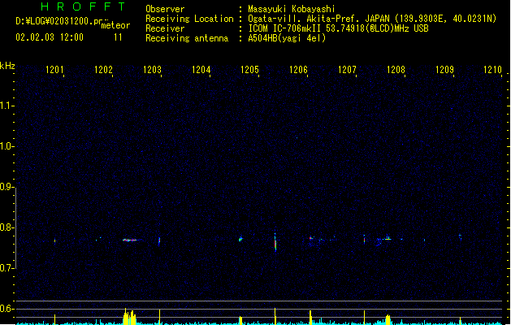Click the HROFFT title text

coord(83,6)
